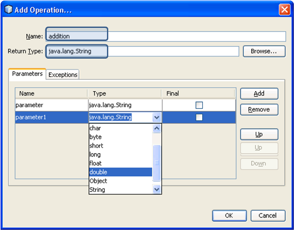Viewport: 294px width, 230px height.
Task: Click the cube icon in title bar
Action: point(9,10)
